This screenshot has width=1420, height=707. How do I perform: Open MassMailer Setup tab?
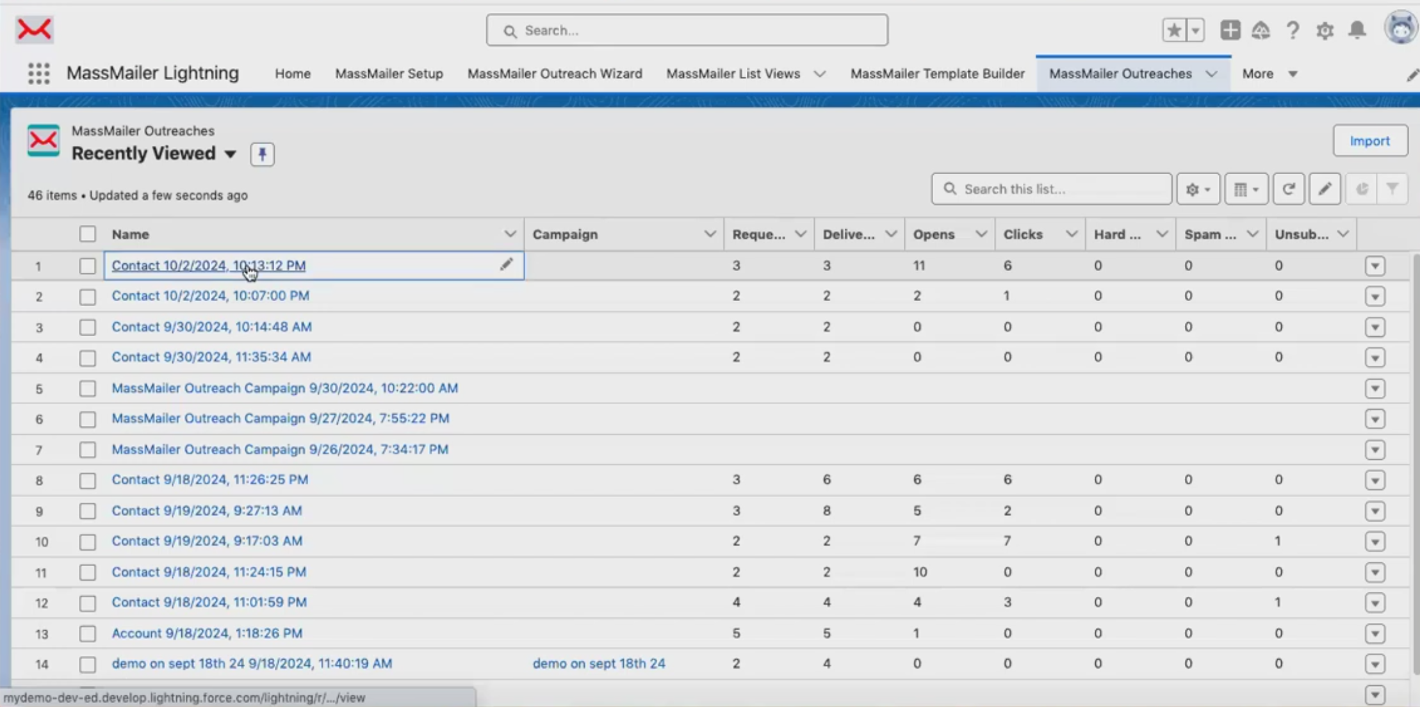[389, 74]
